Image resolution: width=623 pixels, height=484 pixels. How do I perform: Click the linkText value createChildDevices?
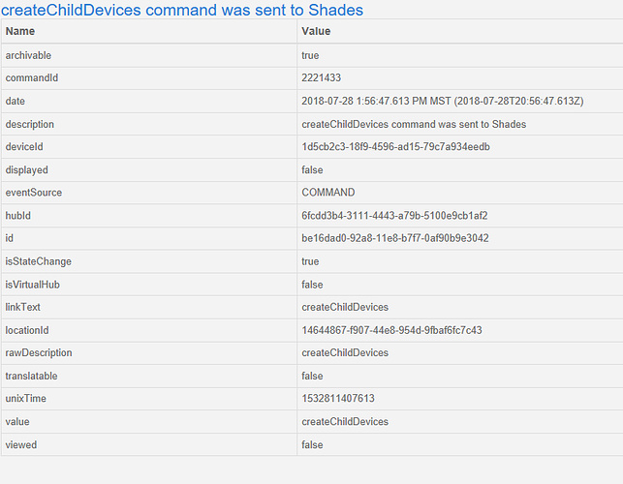pos(345,307)
